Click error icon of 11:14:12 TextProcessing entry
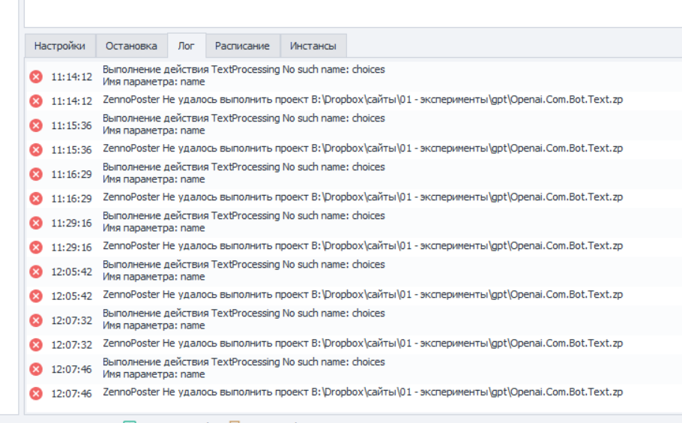682x423 pixels. pyautogui.click(x=36, y=76)
